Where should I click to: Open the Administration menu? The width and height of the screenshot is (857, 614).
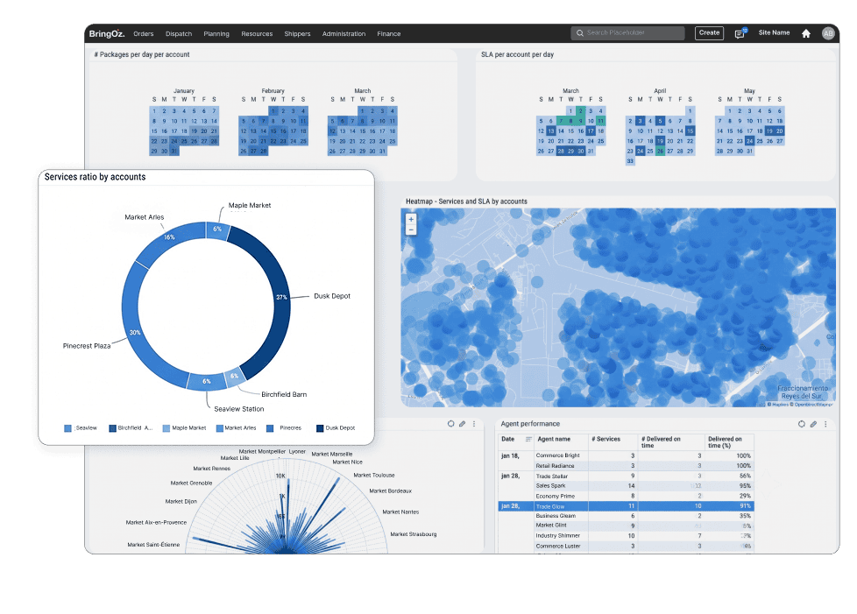point(344,34)
